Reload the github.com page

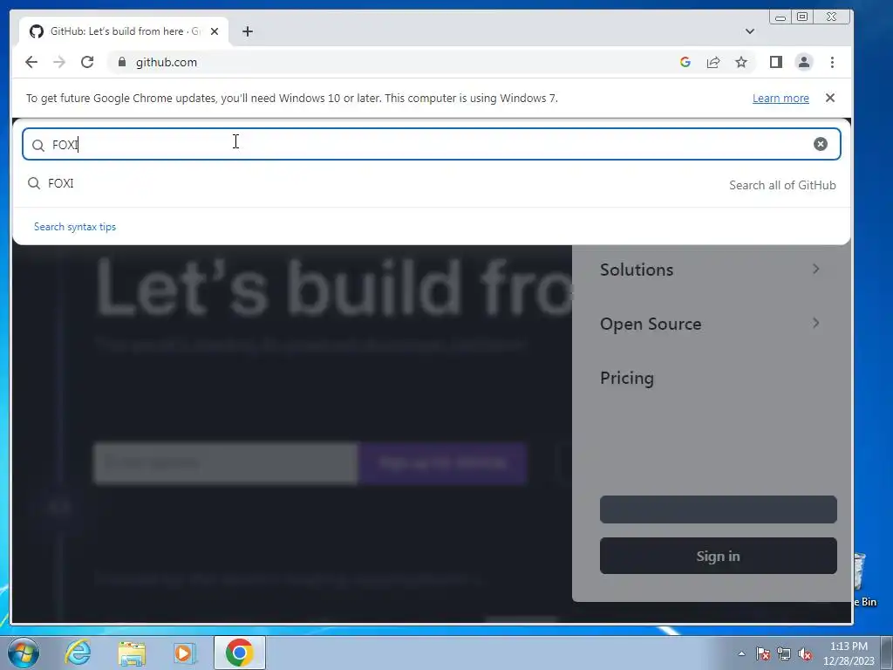click(x=87, y=62)
